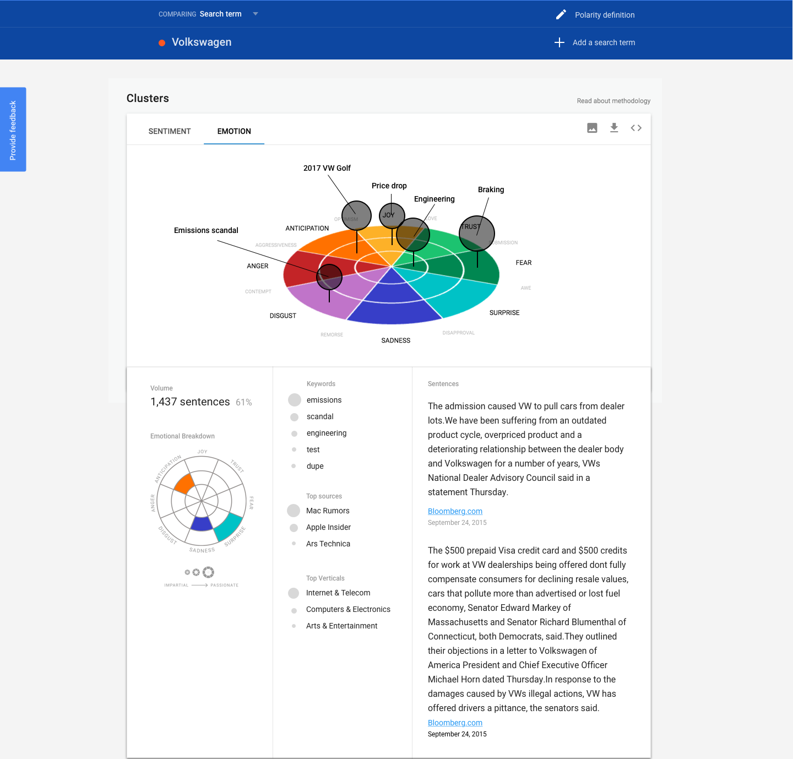The width and height of the screenshot is (793, 759).
Task: Click the Volkswagen search term title
Action: point(202,42)
